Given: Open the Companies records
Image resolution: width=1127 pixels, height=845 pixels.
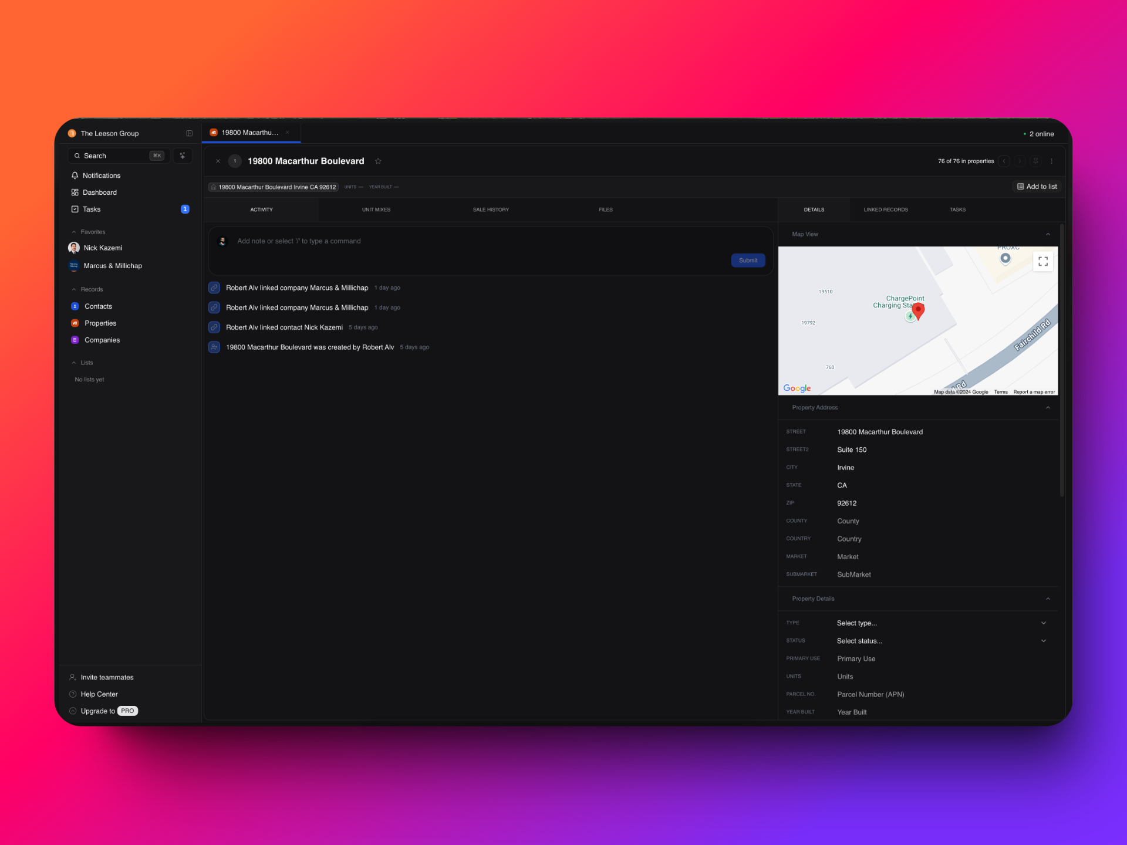Looking at the screenshot, I should tap(102, 340).
